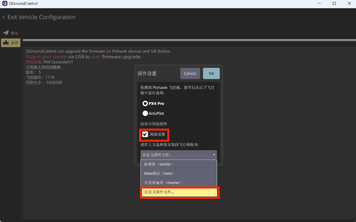Image resolution: width=356 pixels, height=222 pixels.
Task: Click the 固件设置 dialog title
Action: coord(147,73)
